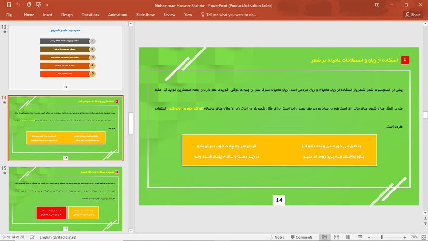Click the Repeat/Redo icon in Quick Access

pyautogui.click(x=29, y=5)
